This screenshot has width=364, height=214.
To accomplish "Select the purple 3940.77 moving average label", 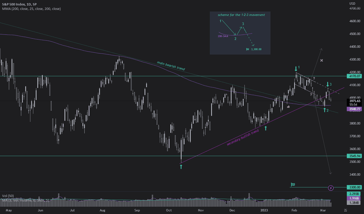I will tap(354, 109).
